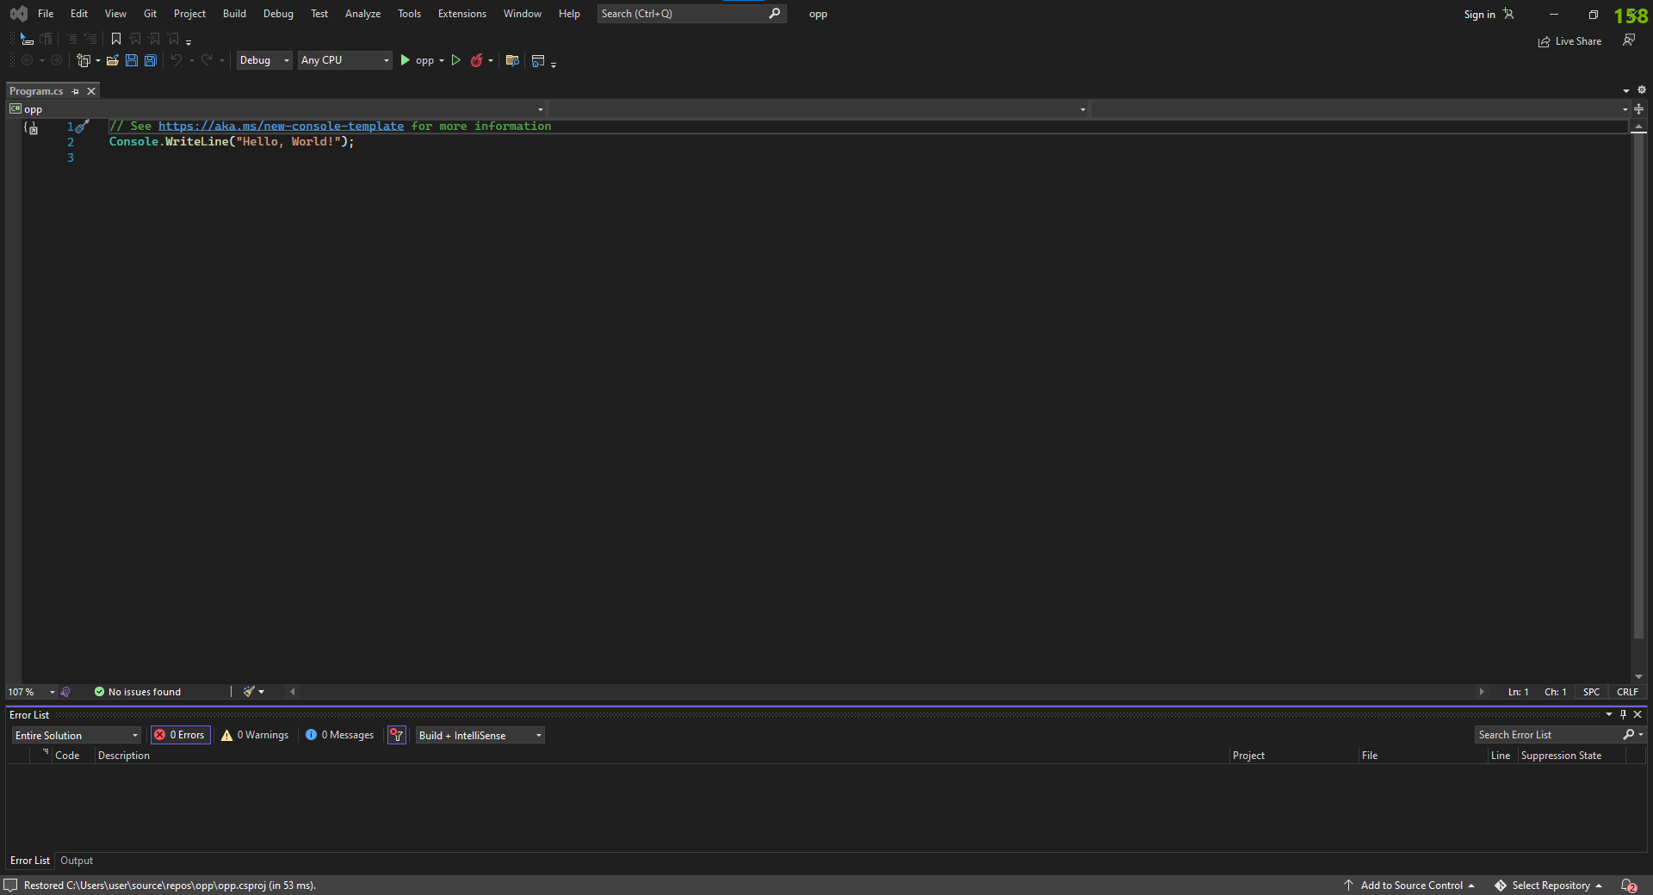Click the screwdriver quick actions icon on line 1
Viewport: 1653px width, 895px height.
[x=82, y=127]
